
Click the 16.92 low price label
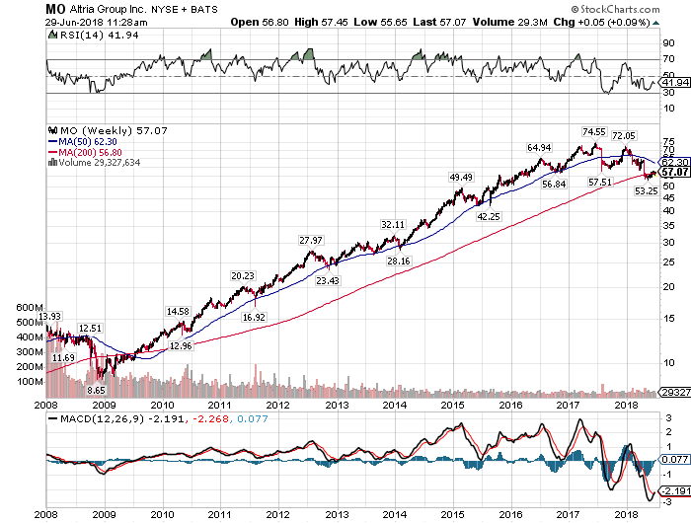click(254, 317)
